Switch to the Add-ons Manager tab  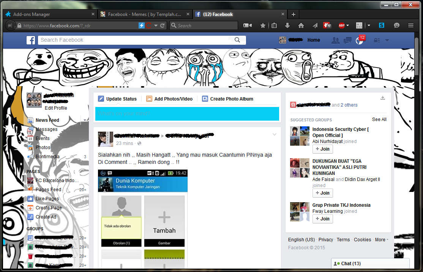(50, 14)
